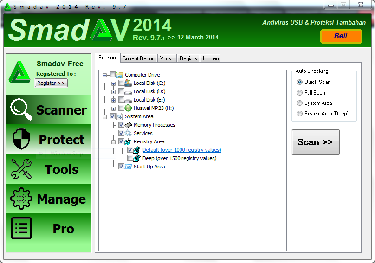Image resolution: width=375 pixels, height=263 pixels.
Task: Select the Huawei MP23 (H:) label
Action: [154, 108]
